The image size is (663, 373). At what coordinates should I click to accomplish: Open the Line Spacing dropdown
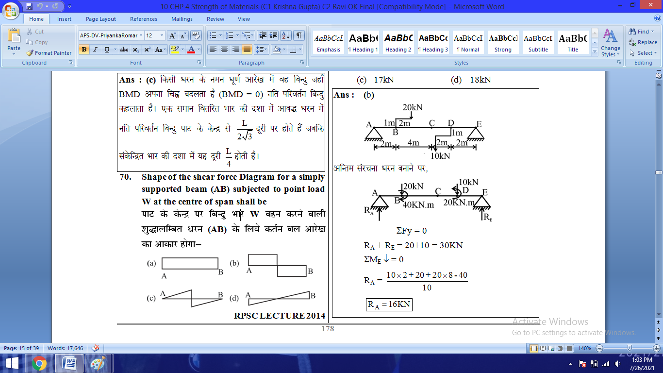[262, 50]
